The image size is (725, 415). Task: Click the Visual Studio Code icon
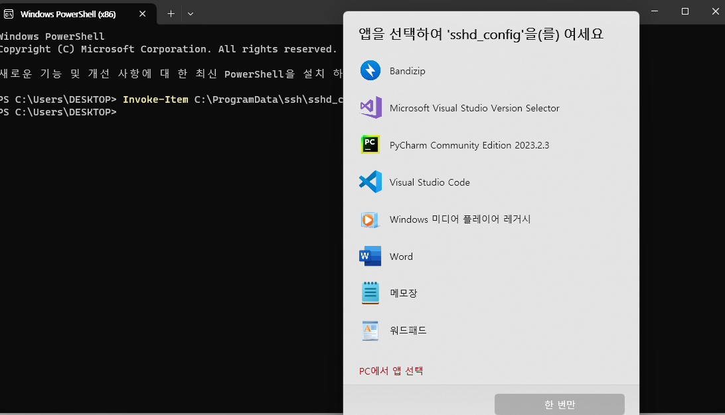click(370, 182)
